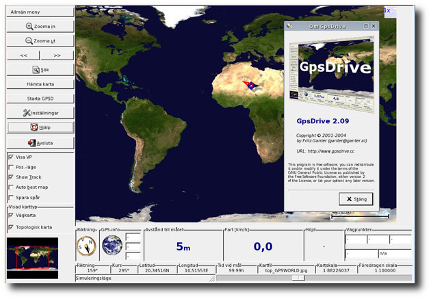The height and width of the screenshot is (299, 431).
Task: Click the Stäng button in about dialog
Action: coord(356,199)
